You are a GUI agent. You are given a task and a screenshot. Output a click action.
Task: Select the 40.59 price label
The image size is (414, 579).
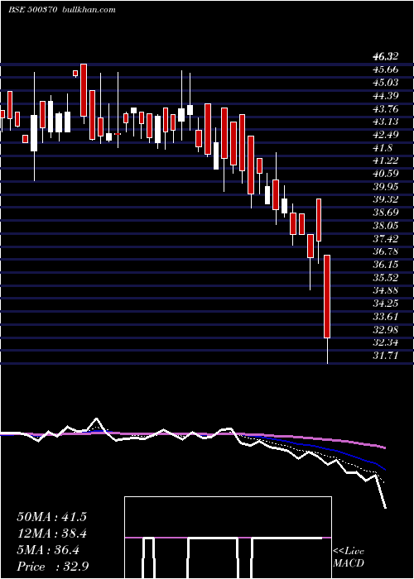(x=386, y=174)
